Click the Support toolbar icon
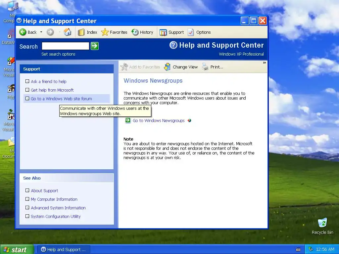 (x=163, y=32)
